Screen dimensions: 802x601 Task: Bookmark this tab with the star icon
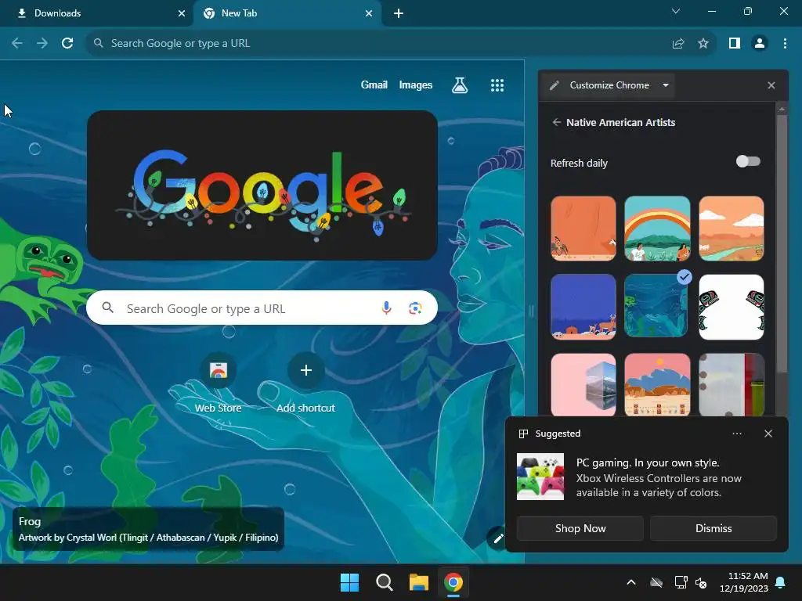pos(703,44)
